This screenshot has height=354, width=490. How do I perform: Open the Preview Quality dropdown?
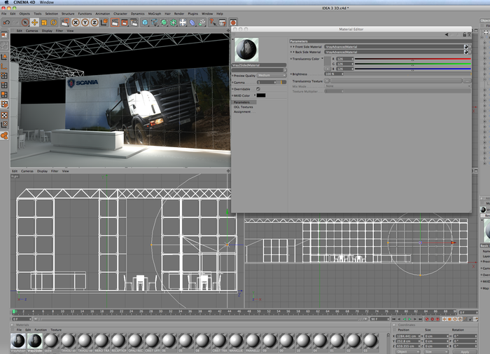[x=272, y=76]
